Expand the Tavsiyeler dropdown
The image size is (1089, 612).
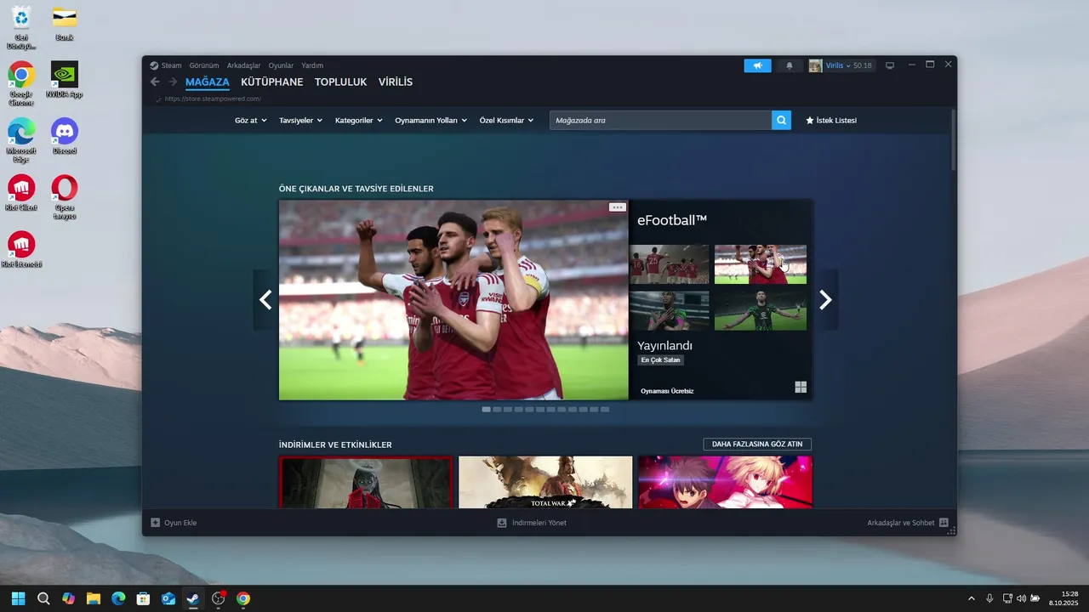coord(301,121)
